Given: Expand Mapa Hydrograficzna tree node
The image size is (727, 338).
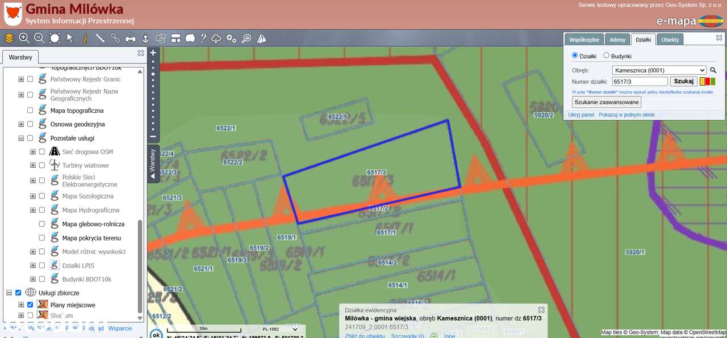Looking at the screenshot, I should coord(32,210).
